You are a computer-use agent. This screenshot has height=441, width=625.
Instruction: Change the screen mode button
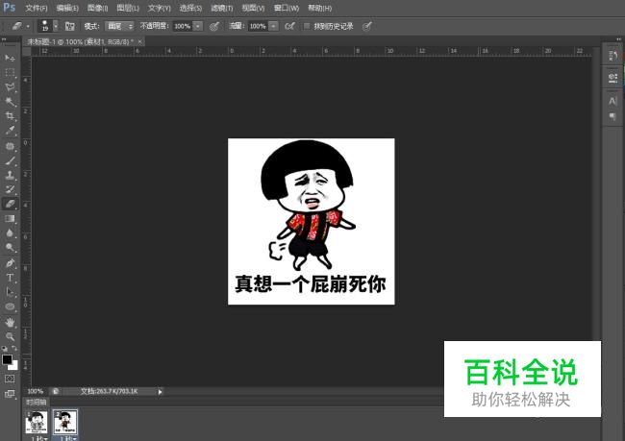point(10,394)
